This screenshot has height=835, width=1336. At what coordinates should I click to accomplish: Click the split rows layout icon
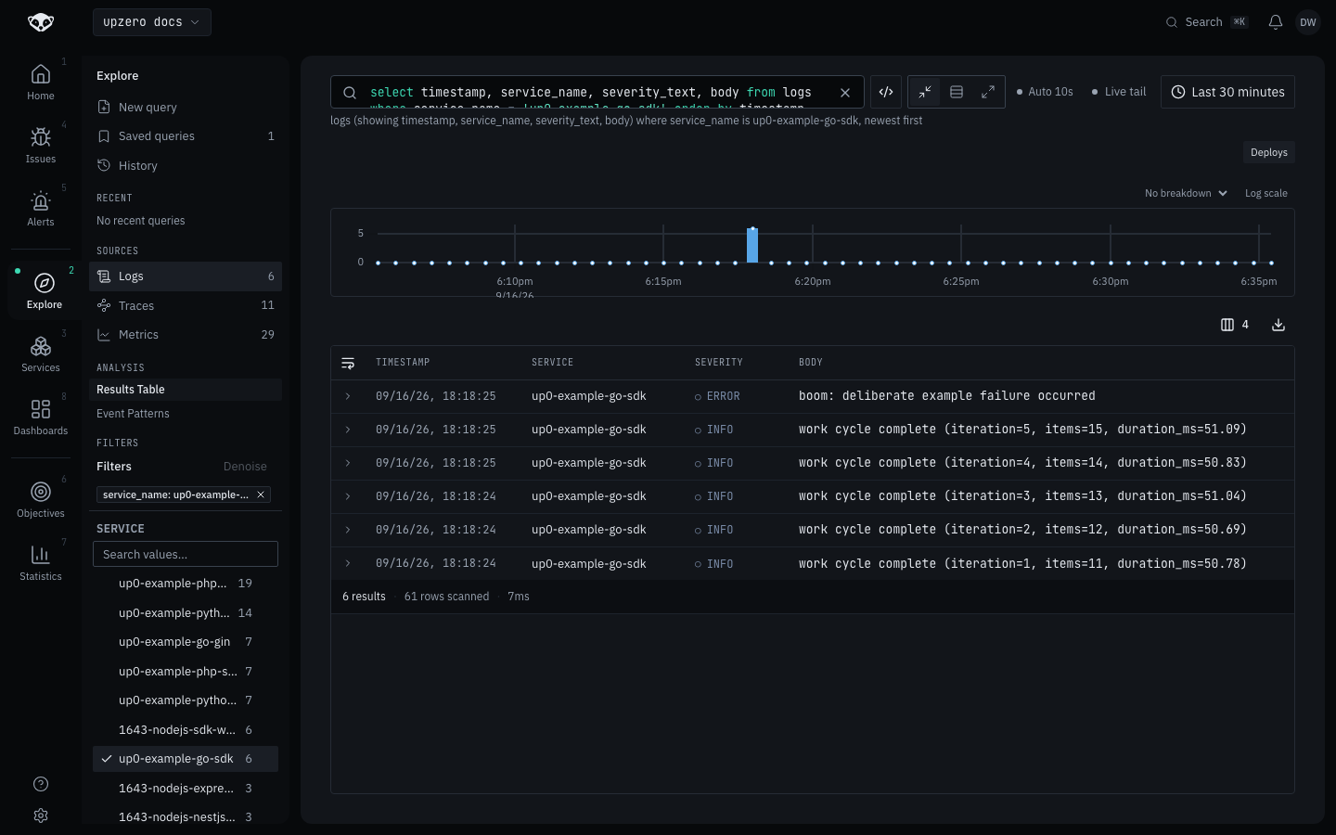[957, 92]
